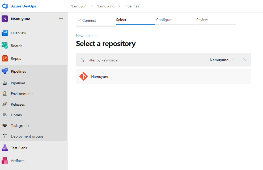
Task: Clear the repository filter with X
Action: [245, 60]
